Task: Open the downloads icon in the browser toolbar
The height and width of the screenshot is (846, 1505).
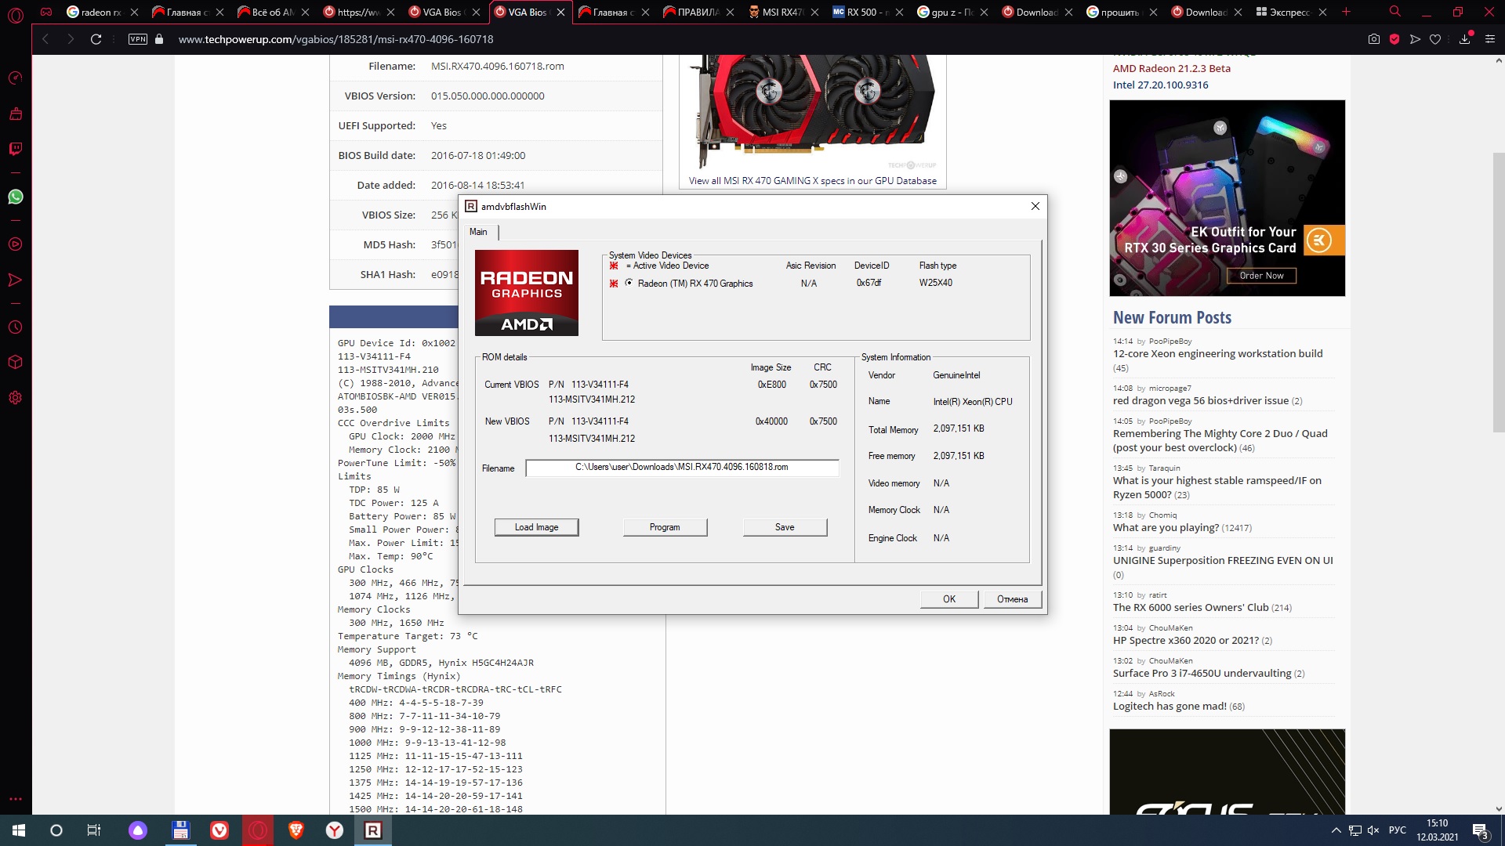Action: [1464, 39]
